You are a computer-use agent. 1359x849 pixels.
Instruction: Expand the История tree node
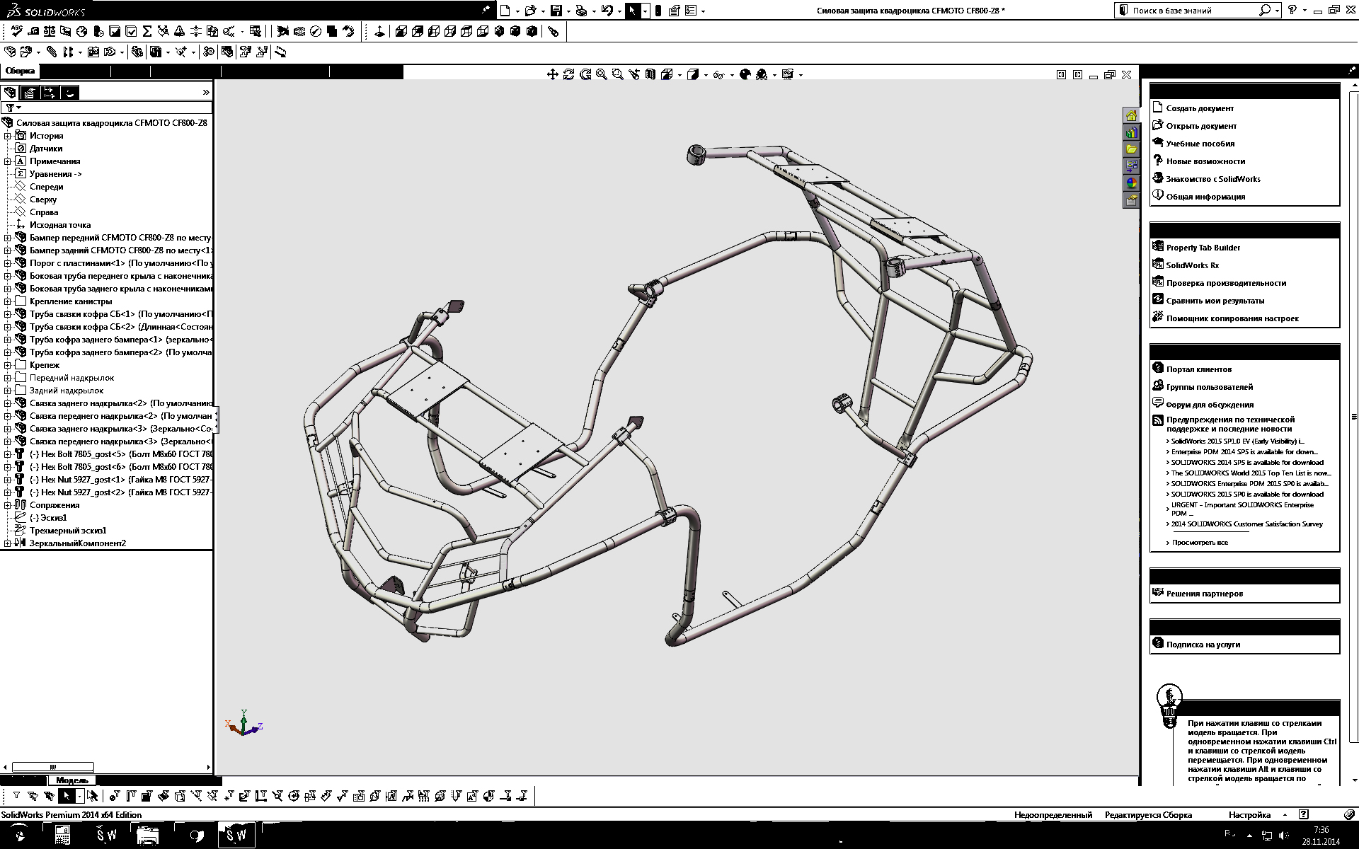[8, 136]
